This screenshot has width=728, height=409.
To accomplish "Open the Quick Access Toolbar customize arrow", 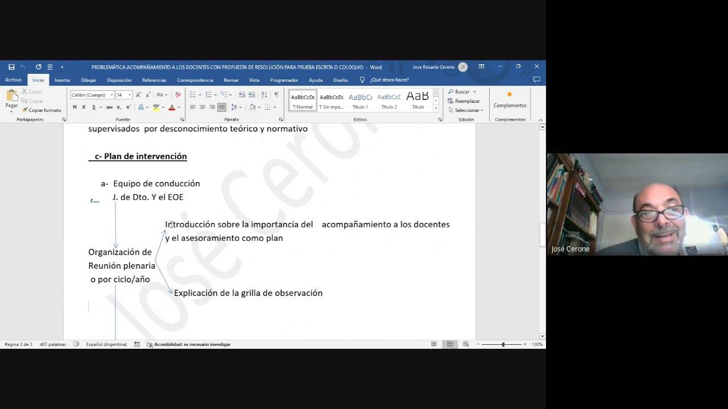I will 62,67.
